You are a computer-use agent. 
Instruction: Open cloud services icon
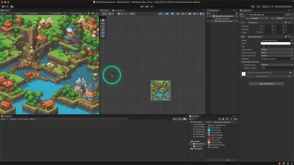[x=12, y=7]
